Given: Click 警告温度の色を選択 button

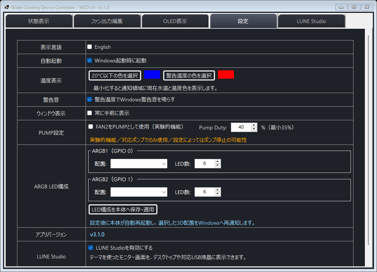Looking at the screenshot, I should (x=189, y=75).
